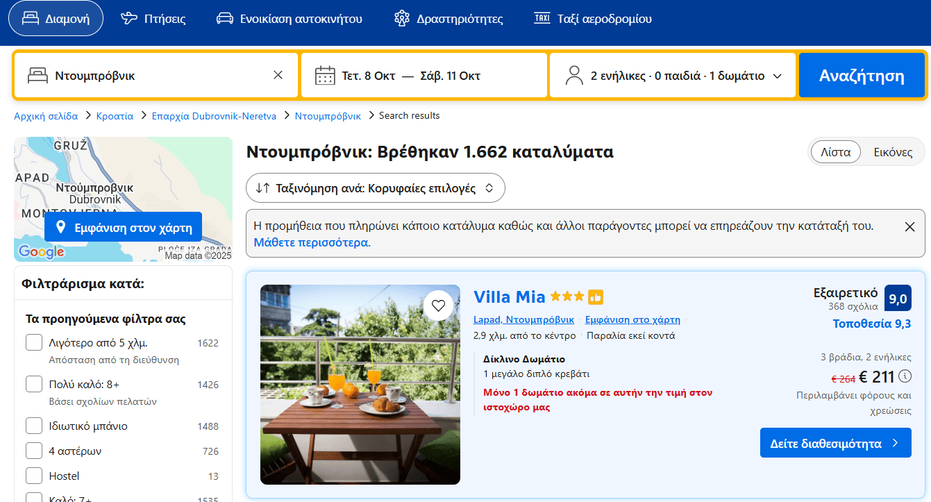
Task: Click the Villa Mia star rating
Action: click(x=567, y=297)
